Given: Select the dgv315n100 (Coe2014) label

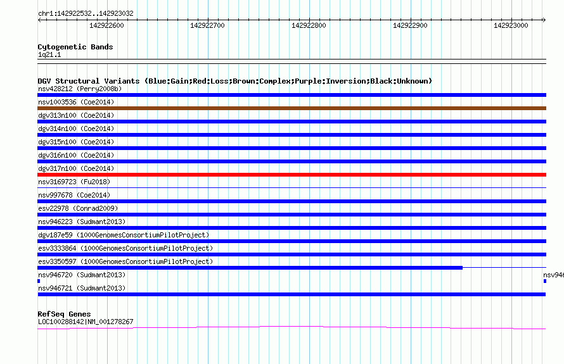Looking at the screenshot, I should (x=76, y=142).
